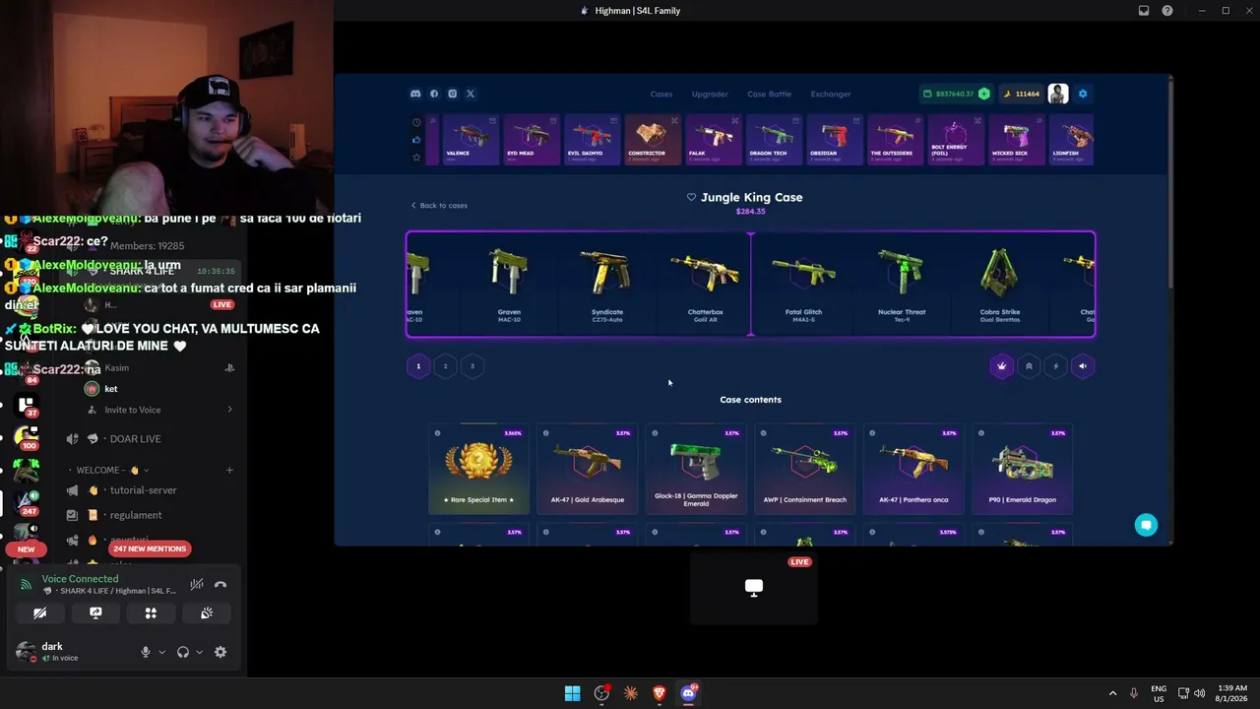This screenshot has width=1260, height=709.
Task: View info on Rare Special Item card
Action: [x=437, y=433]
